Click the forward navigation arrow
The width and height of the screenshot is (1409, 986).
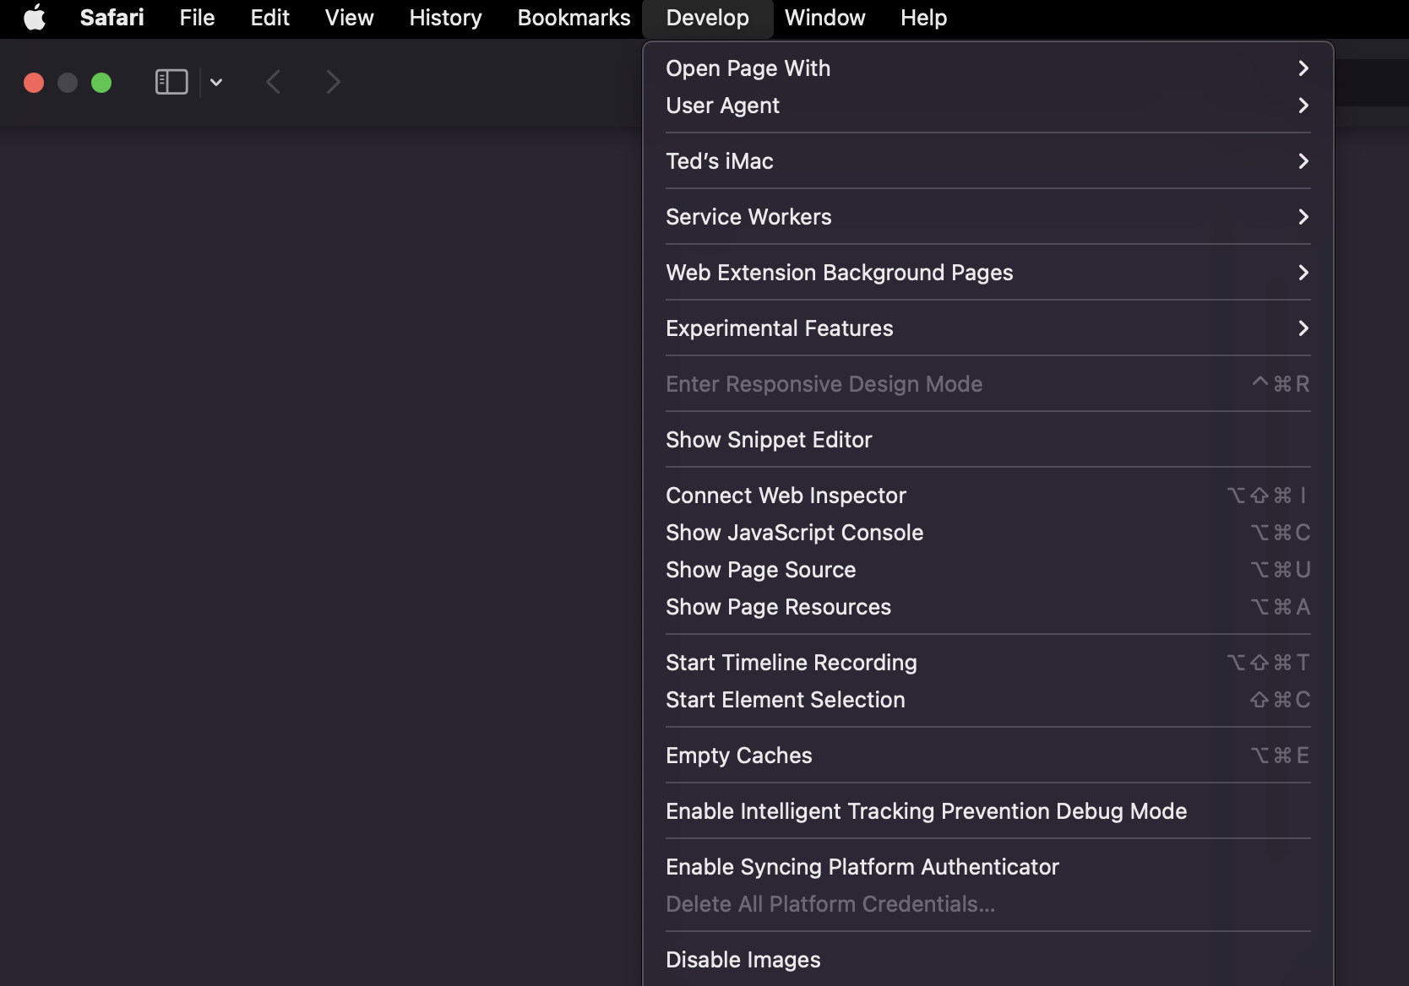[334, 82]
